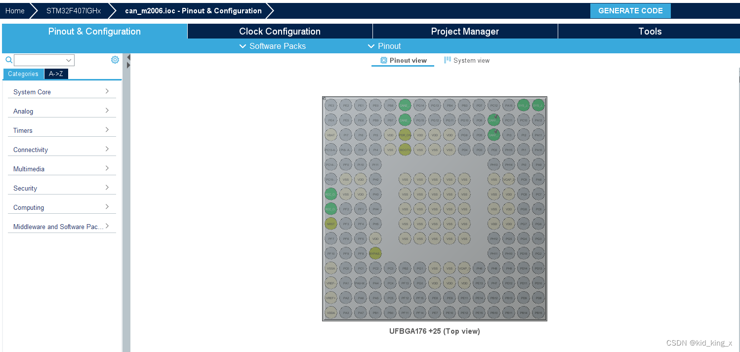The height and width of the screenshot is (352, 740).
Task: Click the VREF+ pin
Action: pos(331,298)
